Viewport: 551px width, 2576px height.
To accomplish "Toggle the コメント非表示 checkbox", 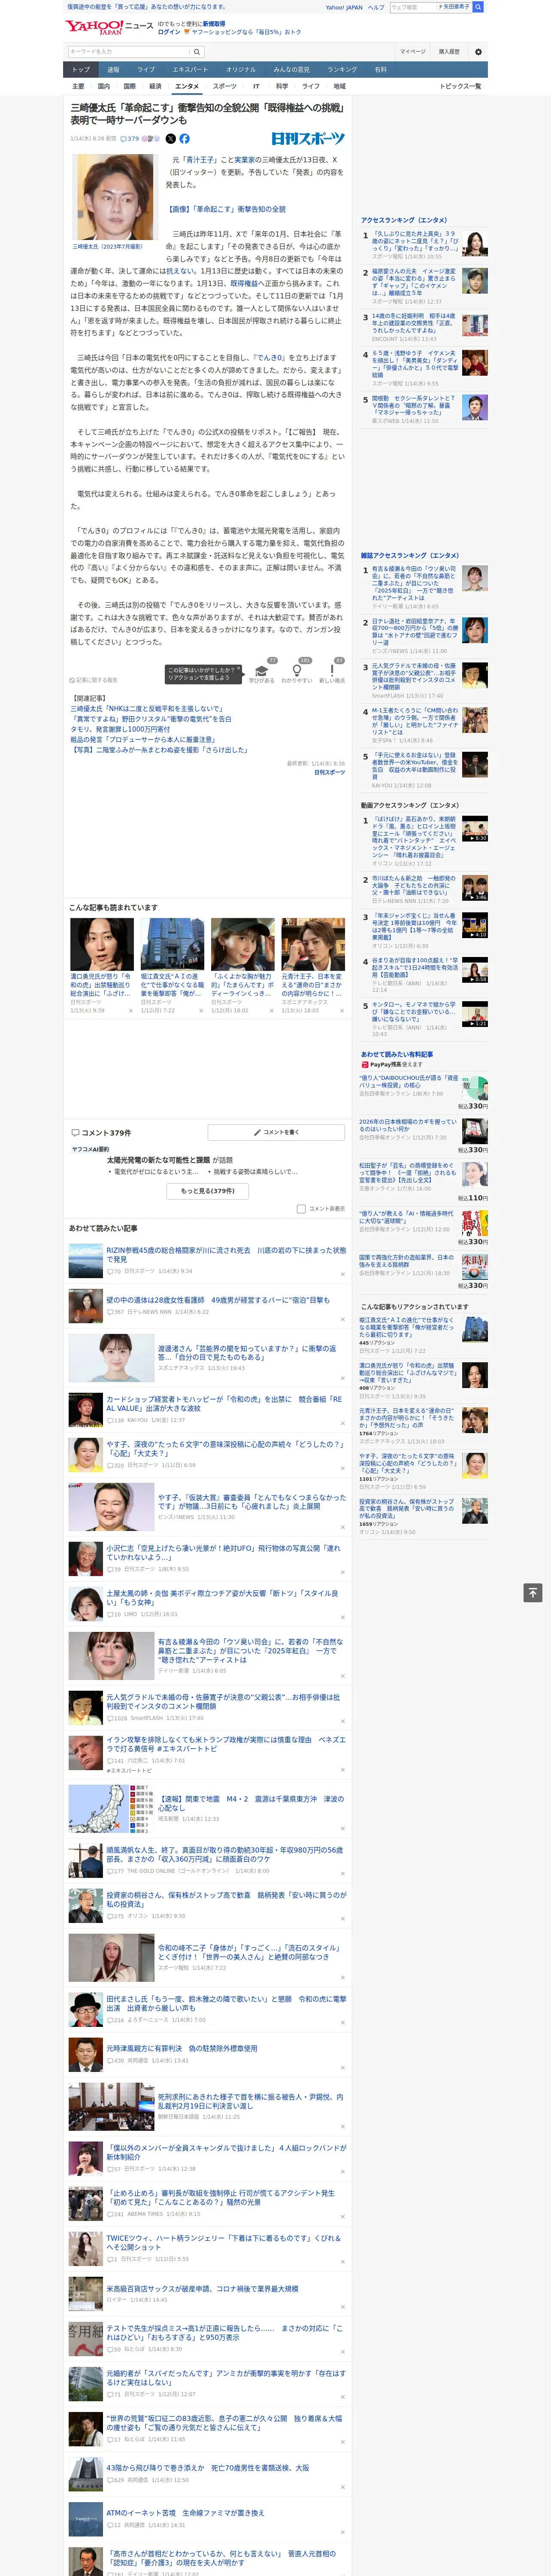I will point(301,1209).
